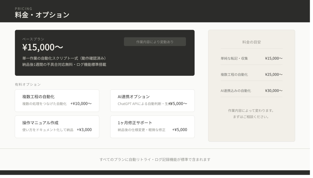Click the PRICING label in header
The width and height of the screenshot is (313, 178).
(x=24, y=9)
